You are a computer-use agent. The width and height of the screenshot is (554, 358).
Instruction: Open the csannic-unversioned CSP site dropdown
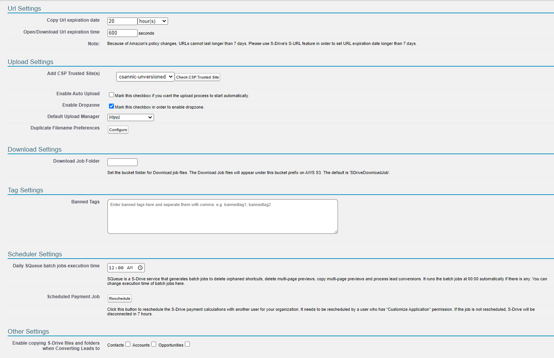[145, 77]
